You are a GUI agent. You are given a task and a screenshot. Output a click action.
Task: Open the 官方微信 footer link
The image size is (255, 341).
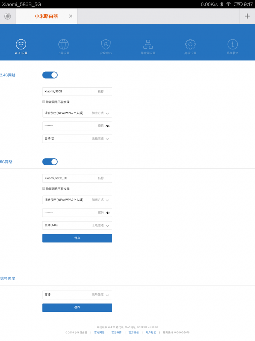pos(134,332)
